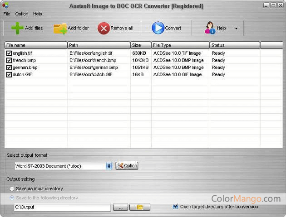Click ACDSee 10.0 BMP Image in french.bmp row
The height and width of the screenshot is (217, 286).
pyautogui.click(x=178, y=60)
